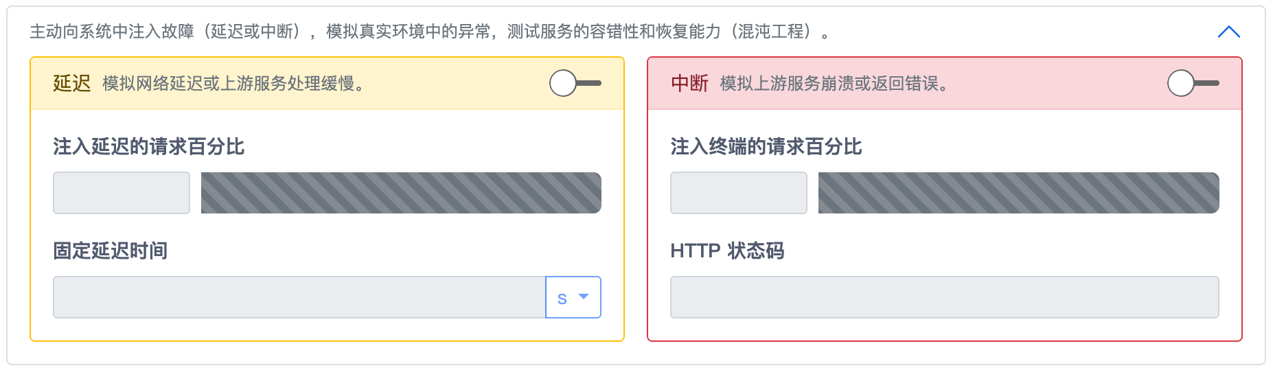The height and width of the screenshot is (372, 1273).
Task: Click the striped delay percentage slider bar
Action: pos(401,193)
